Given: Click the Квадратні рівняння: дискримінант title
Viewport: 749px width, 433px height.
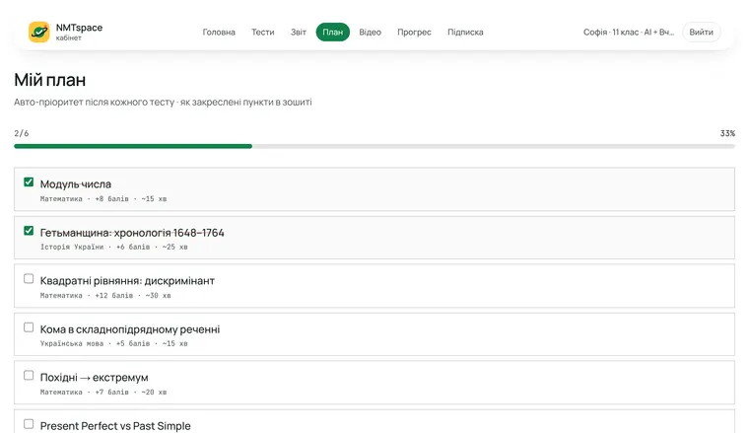Looking at the screenshot, I should [127, 281].
